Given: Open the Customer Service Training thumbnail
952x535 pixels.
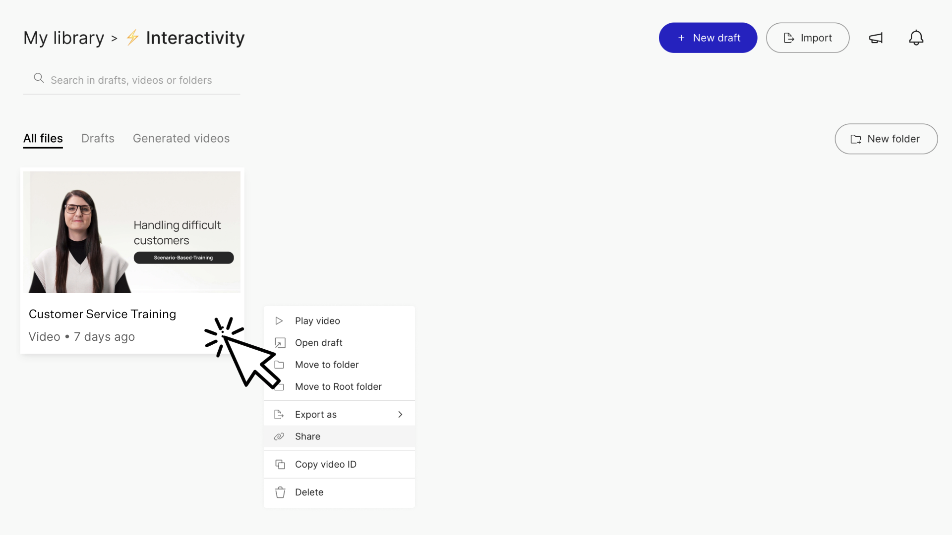Looking at the screenshot, I should [132, 232].
